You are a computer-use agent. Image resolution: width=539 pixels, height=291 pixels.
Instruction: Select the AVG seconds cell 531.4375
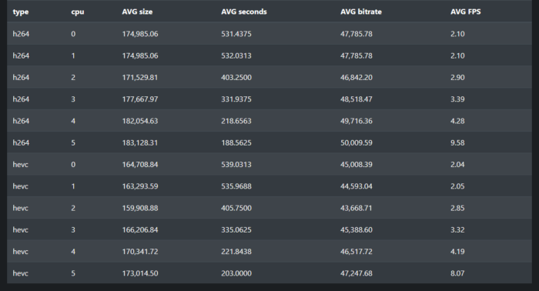pyautogui.click(x=236, y=34)
